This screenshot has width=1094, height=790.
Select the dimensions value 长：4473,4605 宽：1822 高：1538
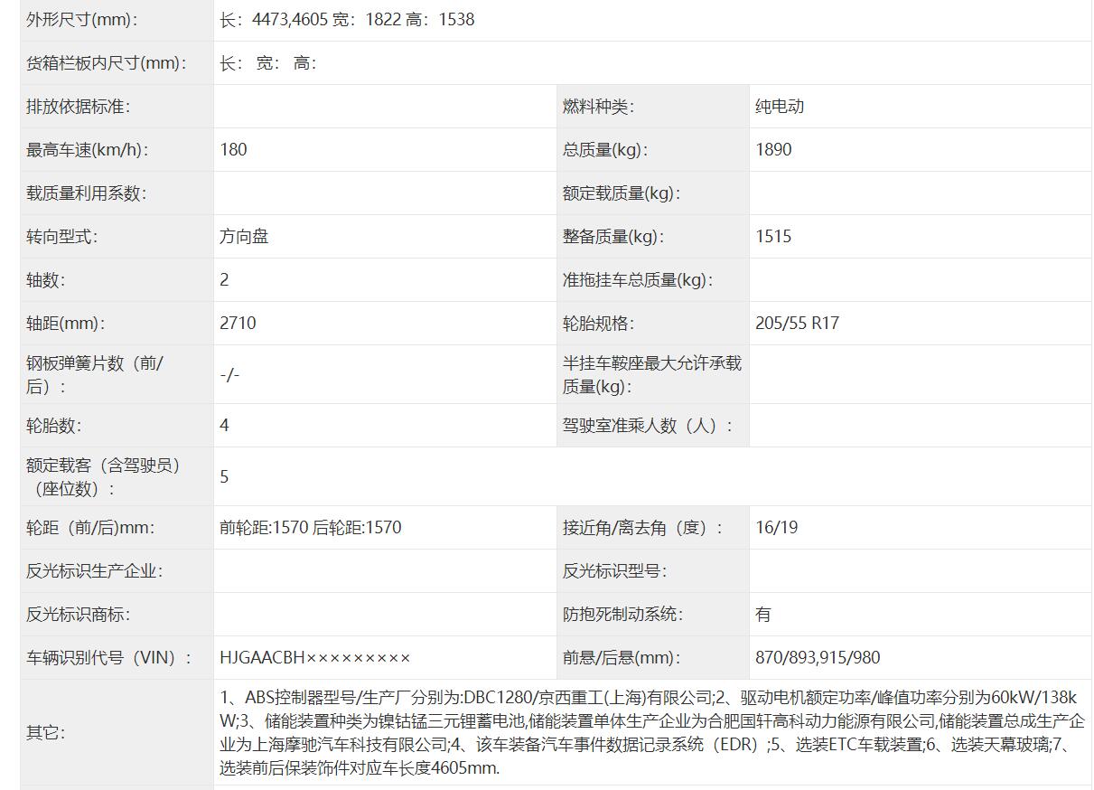[x=347, y=20]
